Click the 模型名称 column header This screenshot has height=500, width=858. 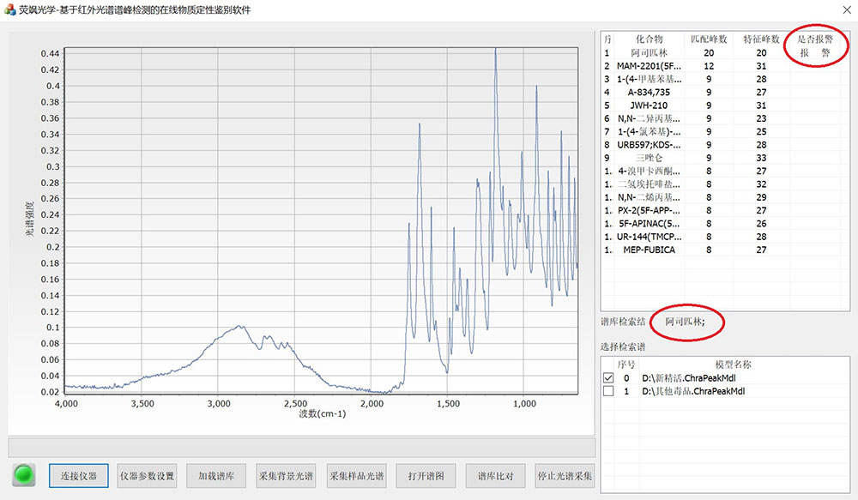pyautogui.click(x=734, y=364)
